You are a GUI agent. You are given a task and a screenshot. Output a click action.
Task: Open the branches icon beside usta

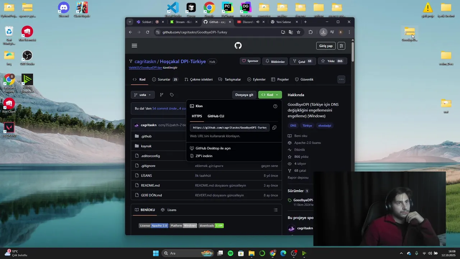161,95
